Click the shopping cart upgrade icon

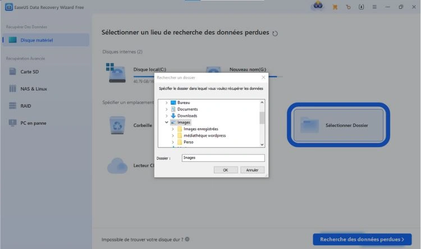[x=335, y=7]
